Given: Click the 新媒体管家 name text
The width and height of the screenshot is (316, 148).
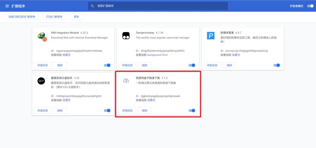Looking at the screenshot, I should tap(227, 33).
